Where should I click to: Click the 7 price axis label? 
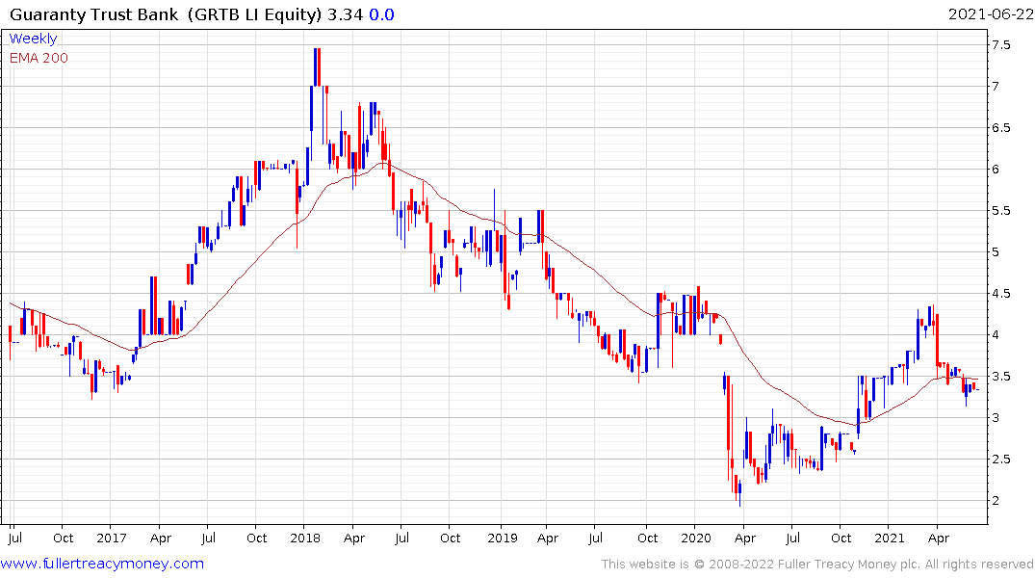click(996, 87)
